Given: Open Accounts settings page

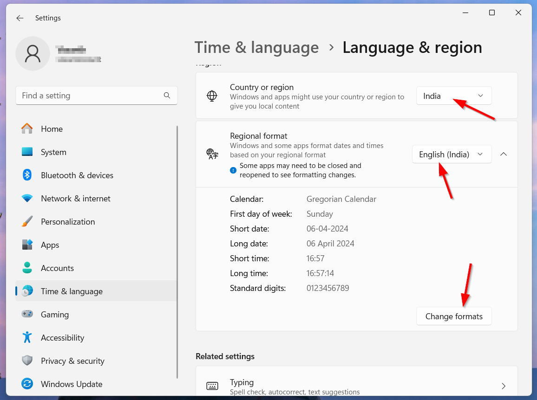Looking at the screenshot, I should tap(96, 268).
